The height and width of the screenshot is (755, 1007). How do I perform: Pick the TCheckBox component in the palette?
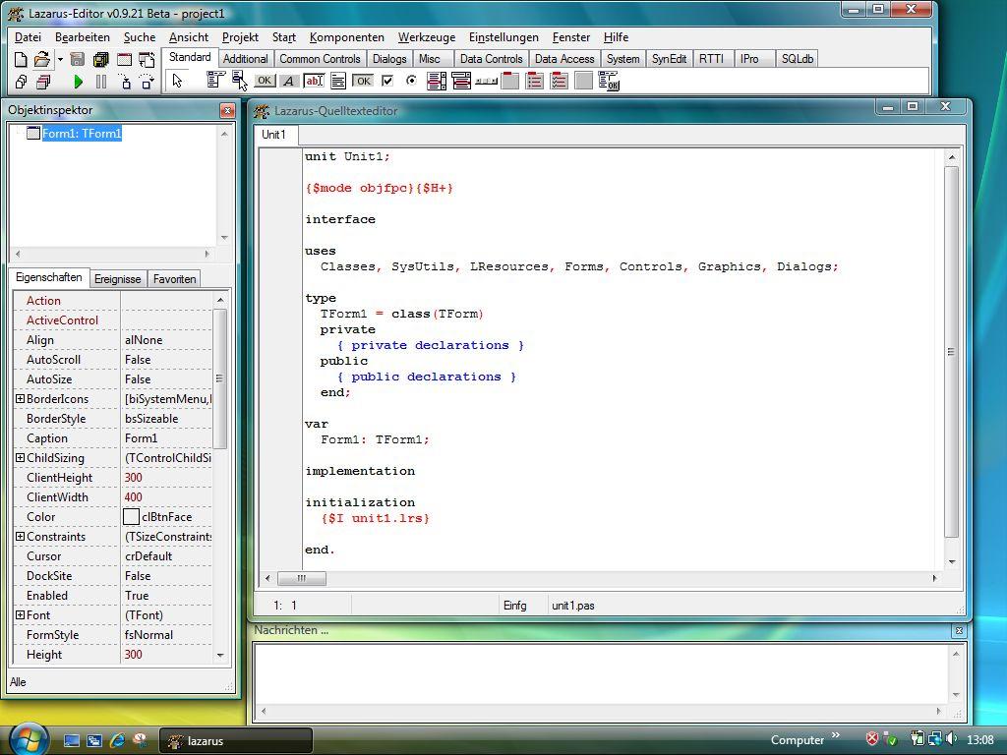pyautogui.click(x=387, y=81)
